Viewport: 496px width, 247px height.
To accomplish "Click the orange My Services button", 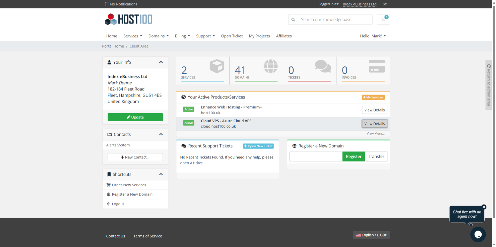I will 373,97.
